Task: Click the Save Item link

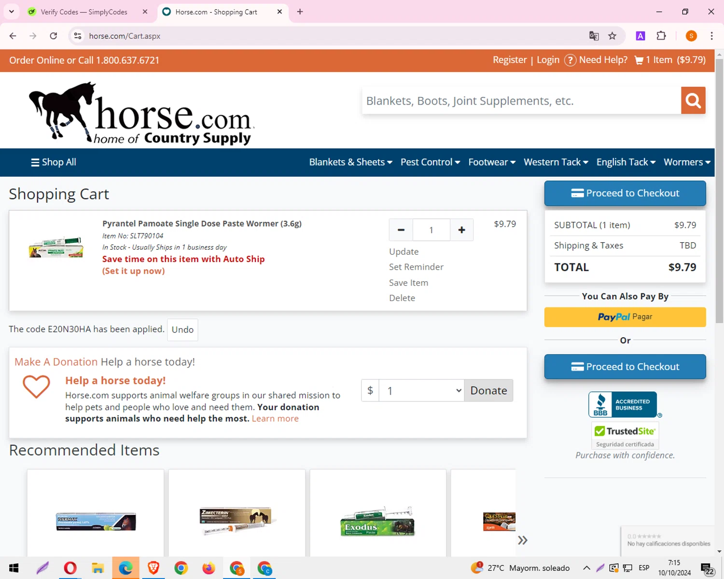Action: pyautogui.click(x=408, y=283)
